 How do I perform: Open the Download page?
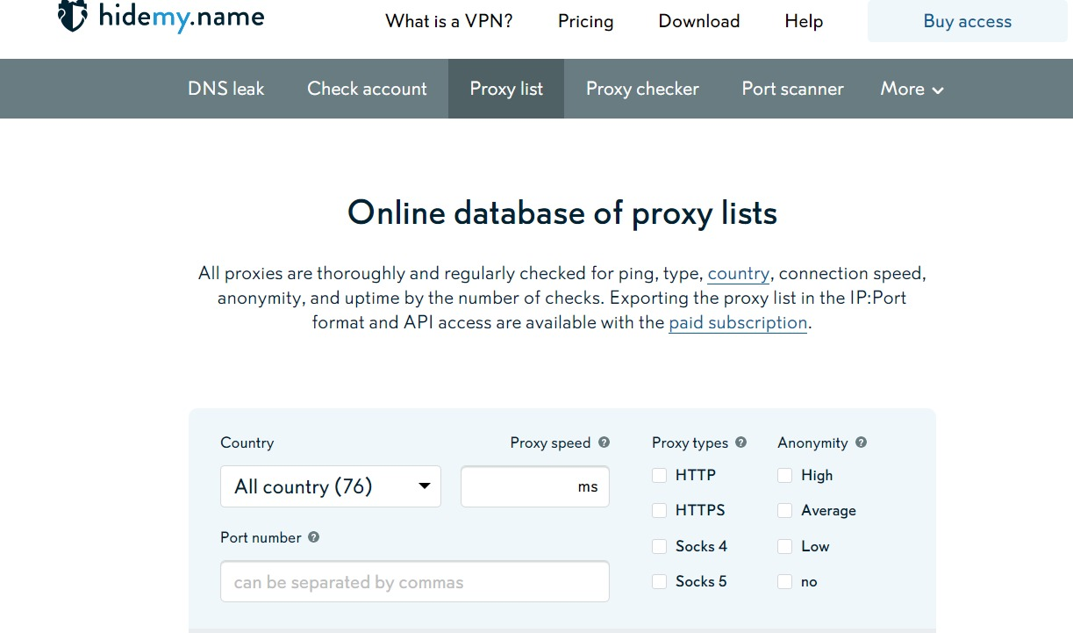699,21
